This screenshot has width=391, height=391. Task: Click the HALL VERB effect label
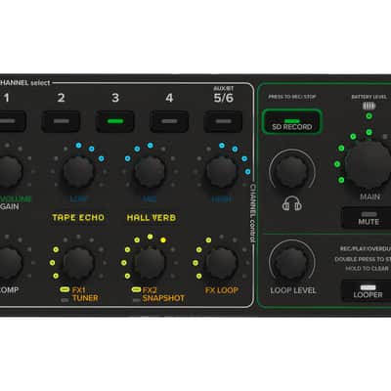(x=152, y=218)
